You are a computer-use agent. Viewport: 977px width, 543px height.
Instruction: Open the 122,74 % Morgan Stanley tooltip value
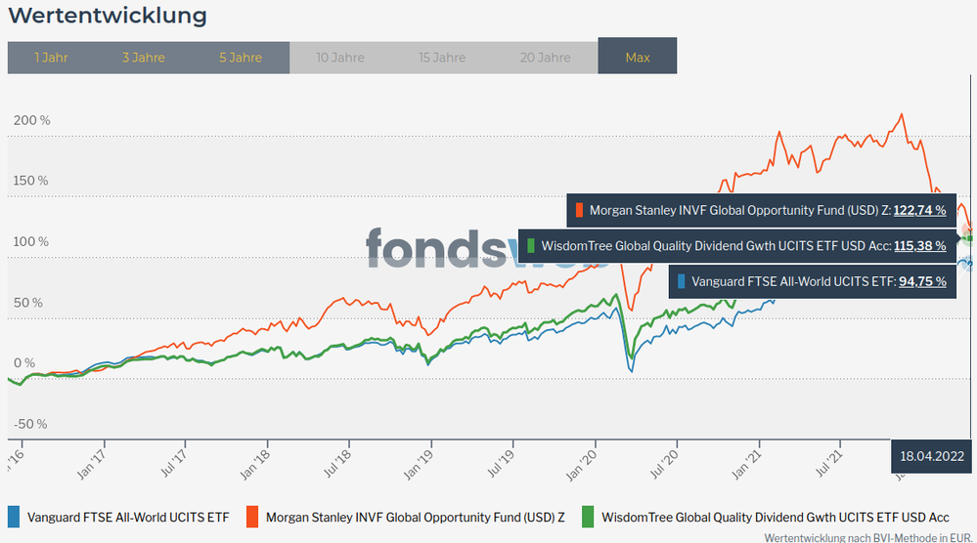[x=919, y=210]
